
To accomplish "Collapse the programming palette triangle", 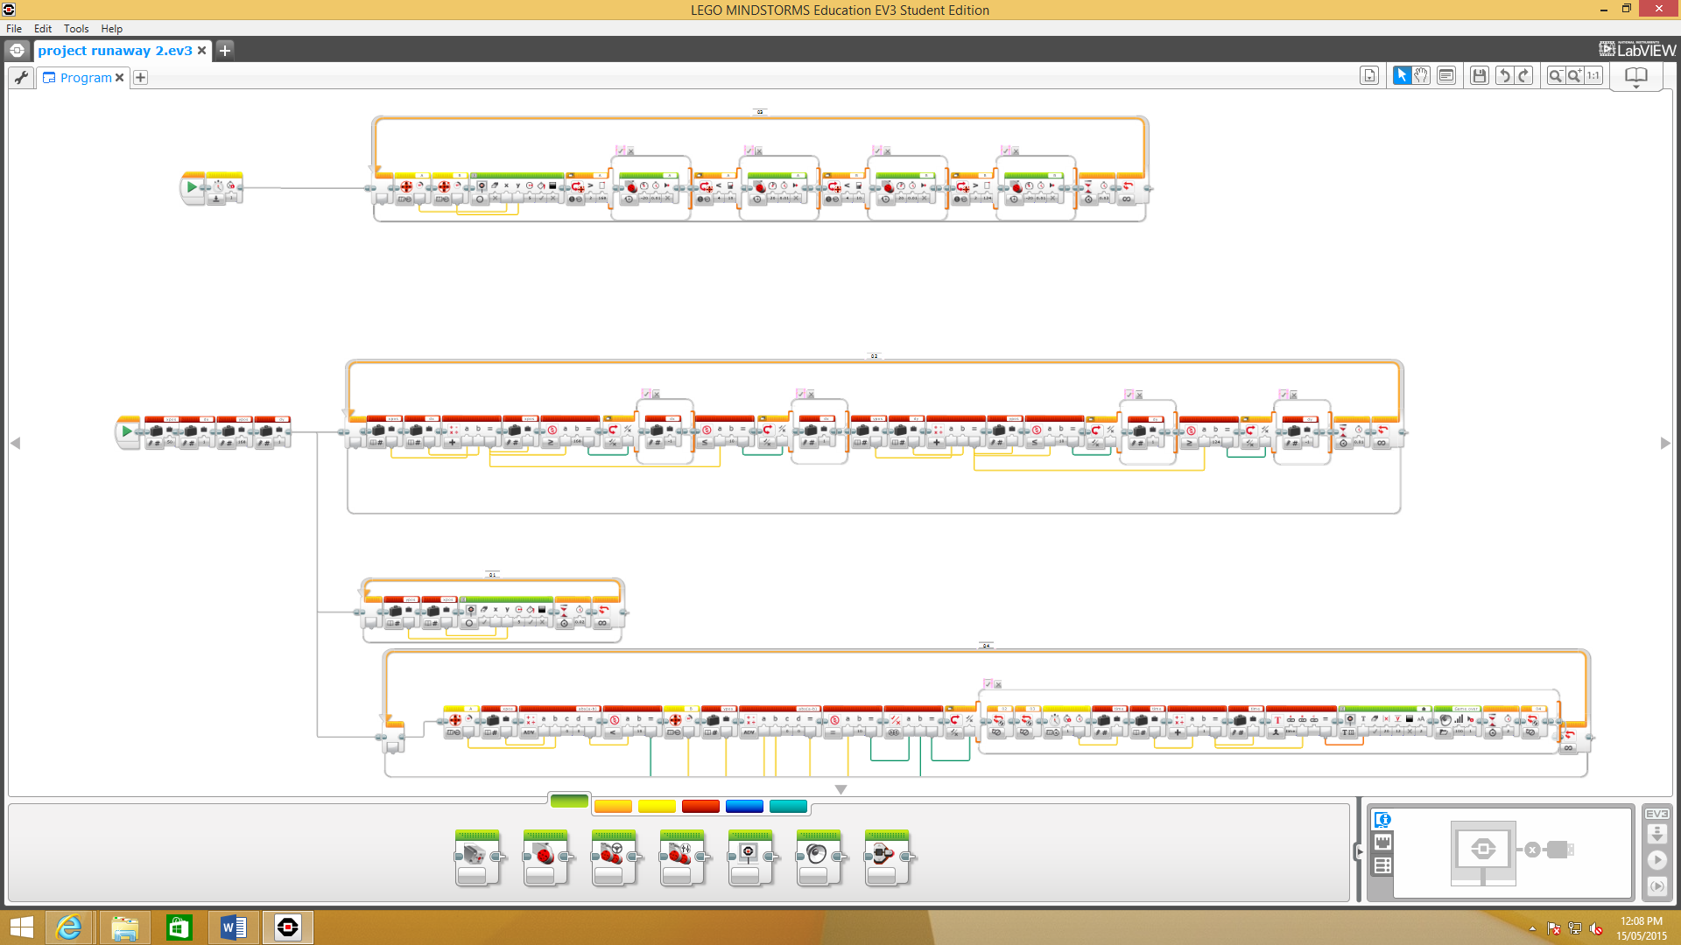I will click(840, 789).
